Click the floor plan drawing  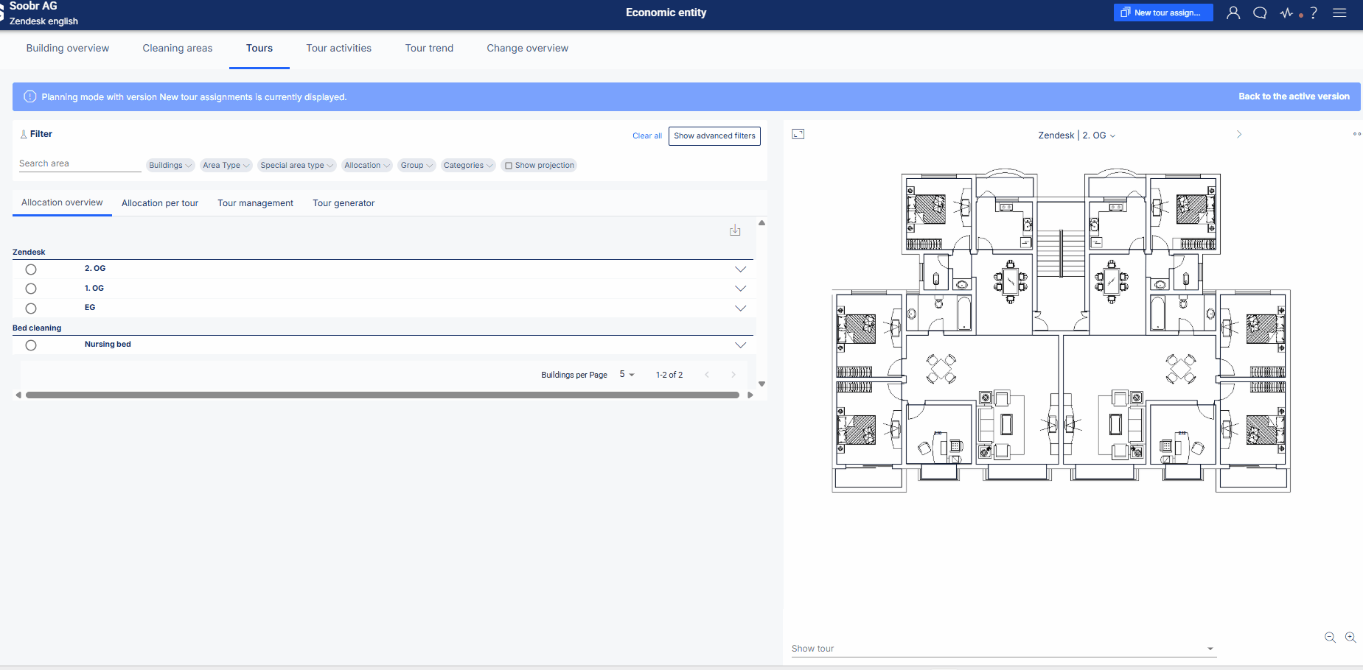(1061, 331)
